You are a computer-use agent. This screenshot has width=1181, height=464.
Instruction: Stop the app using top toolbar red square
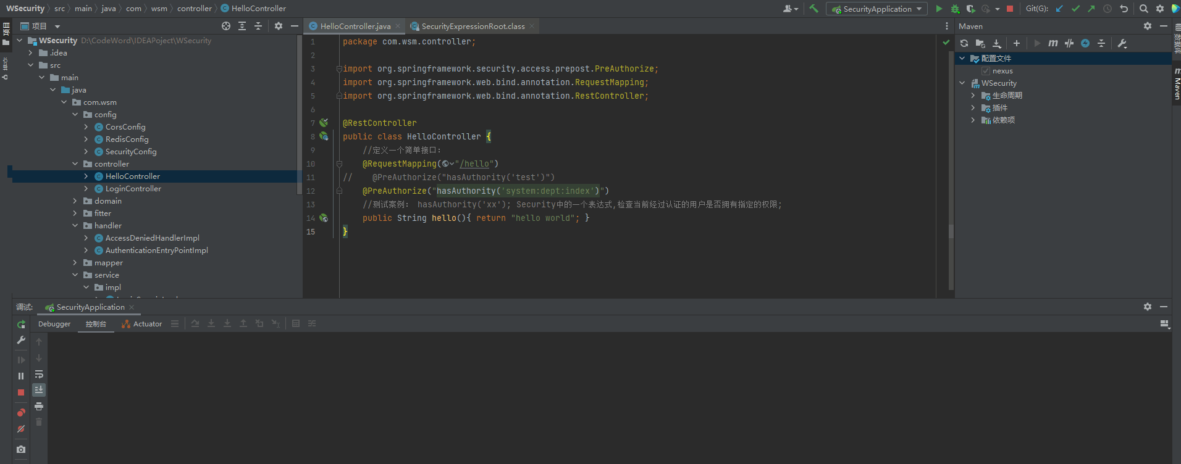point(1010,9)
